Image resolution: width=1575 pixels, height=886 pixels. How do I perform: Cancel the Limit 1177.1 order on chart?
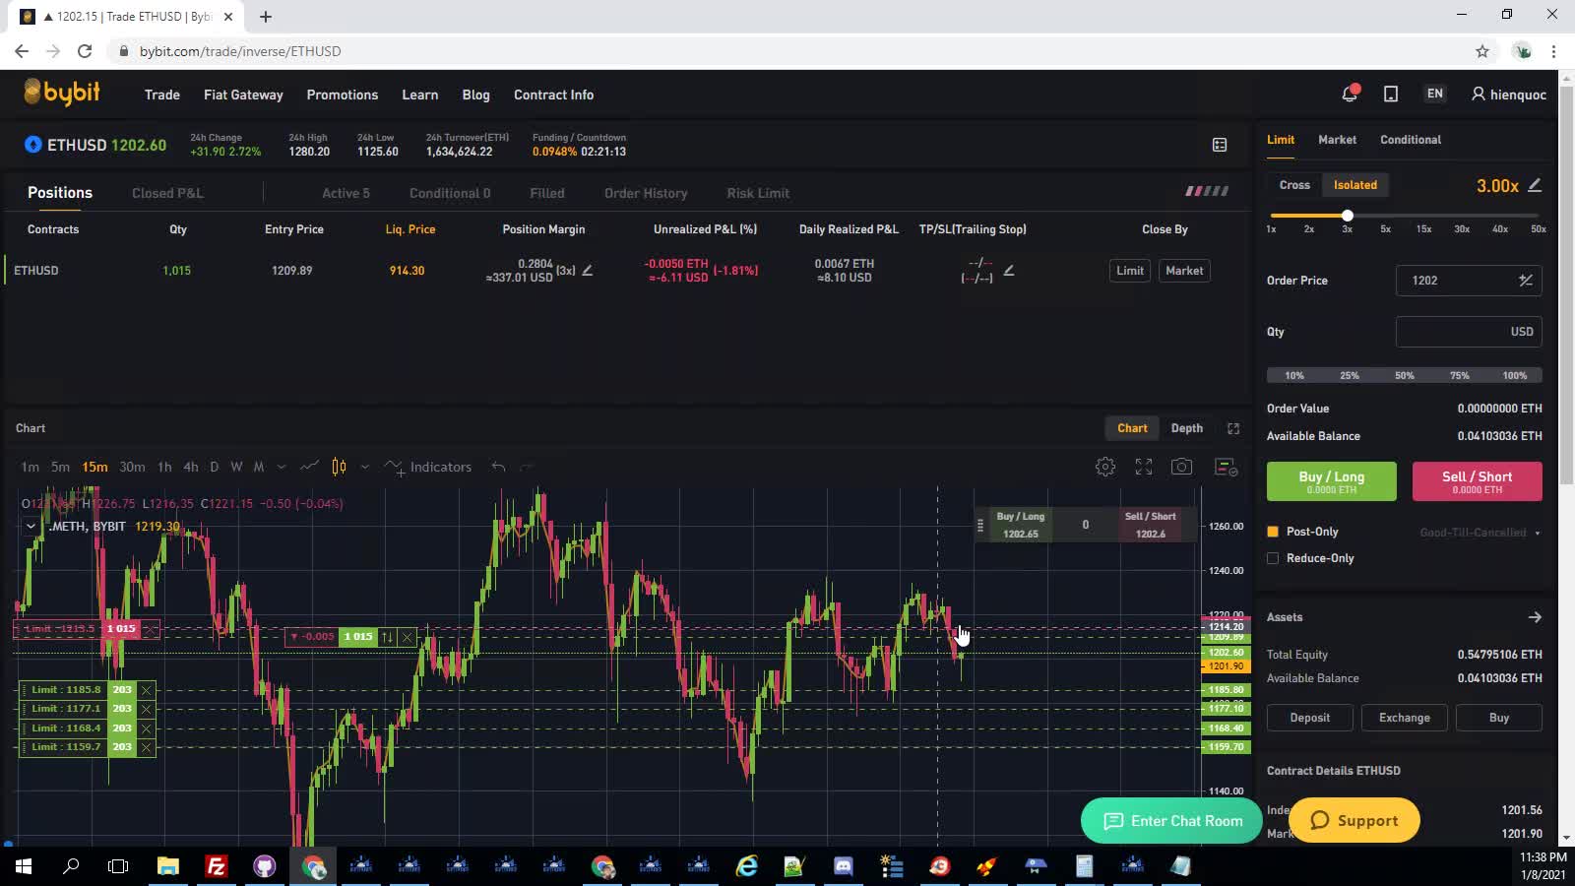146,709
